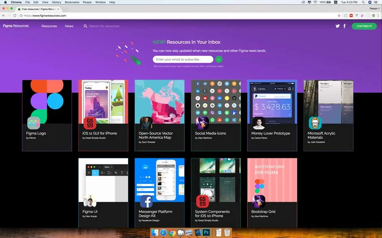Click the Figma Resources logo

coord(16,26)
